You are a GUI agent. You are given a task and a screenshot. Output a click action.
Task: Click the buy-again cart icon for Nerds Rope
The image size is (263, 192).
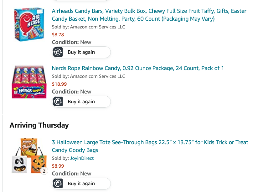(58, 102)
